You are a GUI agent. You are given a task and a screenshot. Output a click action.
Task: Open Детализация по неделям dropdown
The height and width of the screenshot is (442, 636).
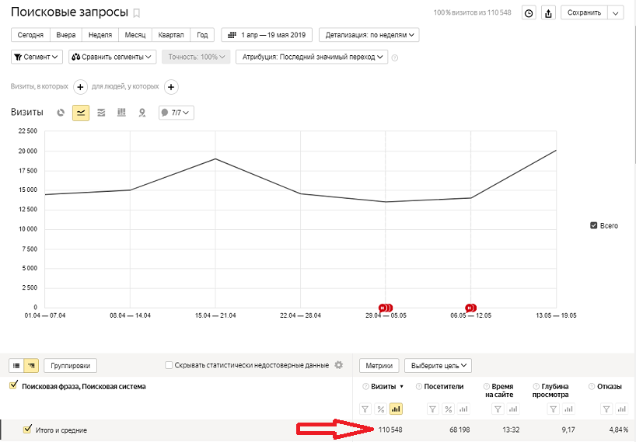[369, 35]
